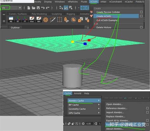Image resolution: width=150 pixels, height=131 pixels.
Task: Select the orange polygon sphere shelf icon
Action: 46,20
